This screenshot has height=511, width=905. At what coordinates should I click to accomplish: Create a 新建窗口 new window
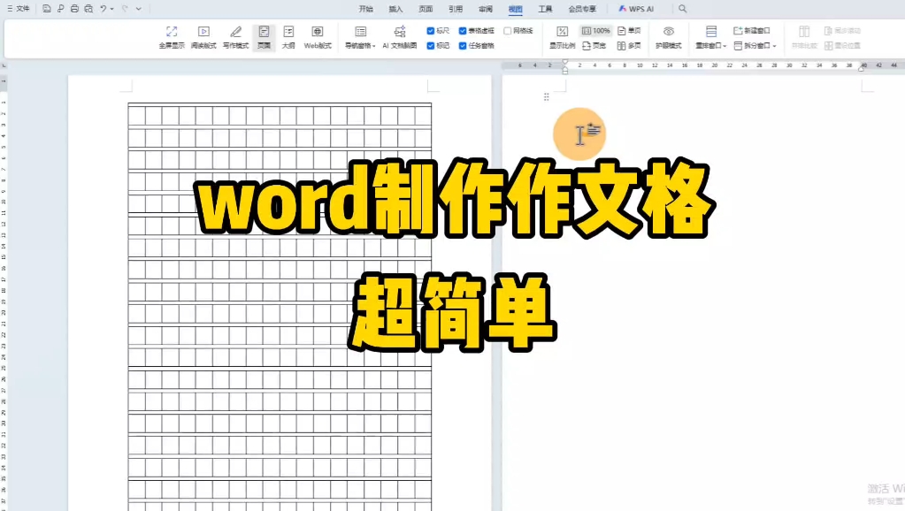(x=752, y=29)
